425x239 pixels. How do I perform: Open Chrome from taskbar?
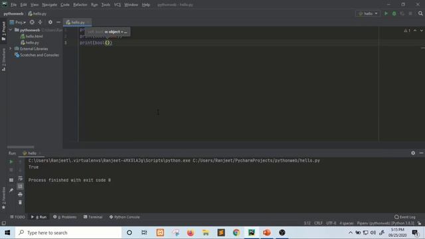click(x=236, y=232)
